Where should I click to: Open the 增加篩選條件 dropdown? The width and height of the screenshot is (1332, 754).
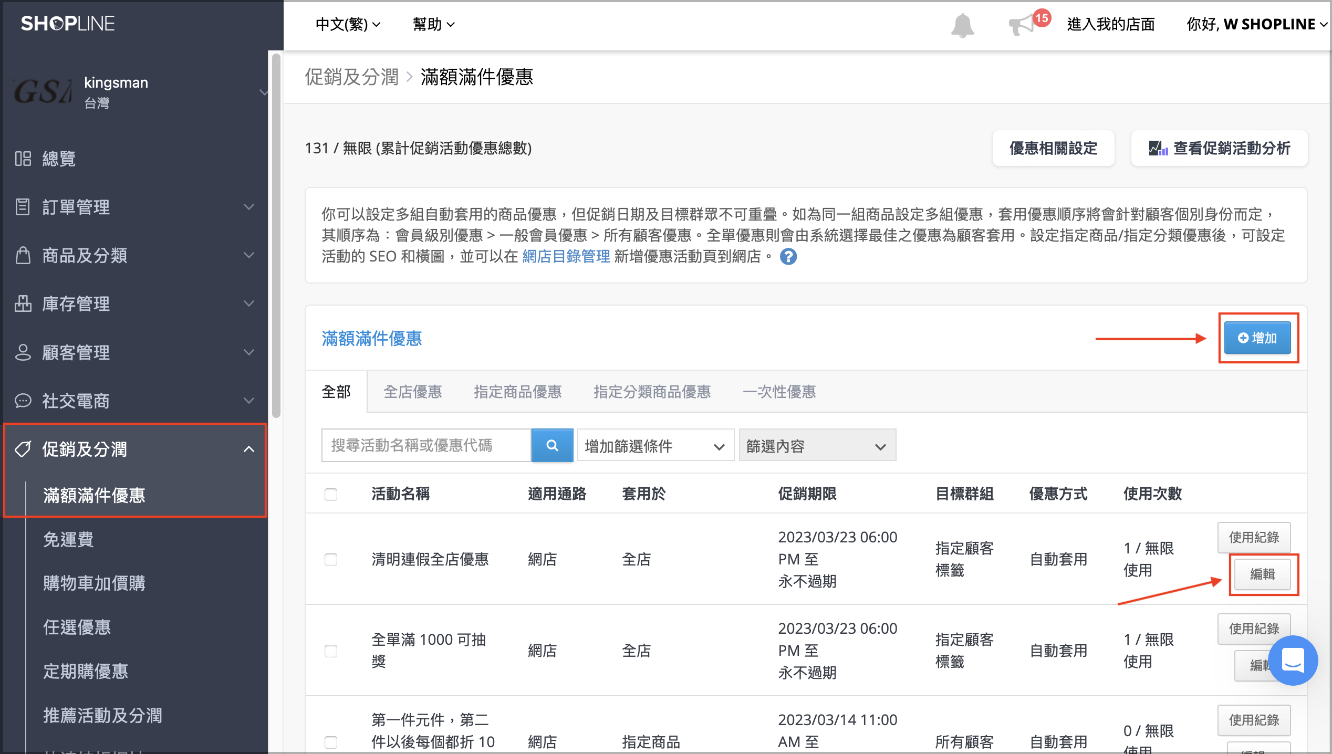tap(655, 446)
